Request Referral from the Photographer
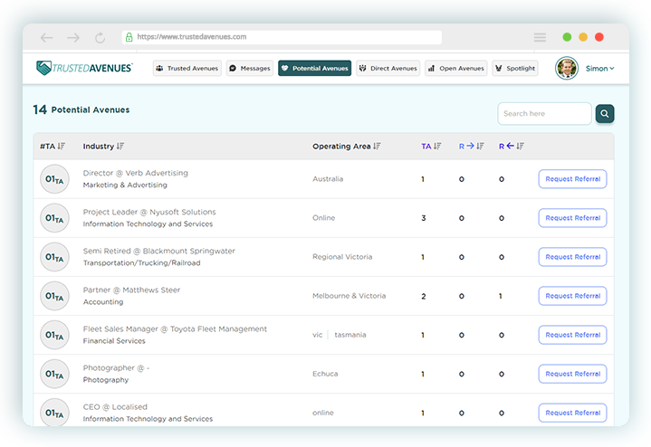The image size is (651, 447). pos(572,374)
